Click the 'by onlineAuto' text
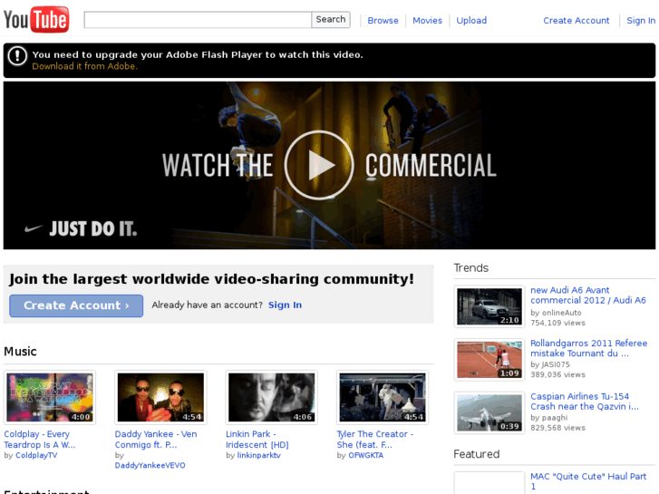Viewport: 659px width, 494px height. pos(556,313)
